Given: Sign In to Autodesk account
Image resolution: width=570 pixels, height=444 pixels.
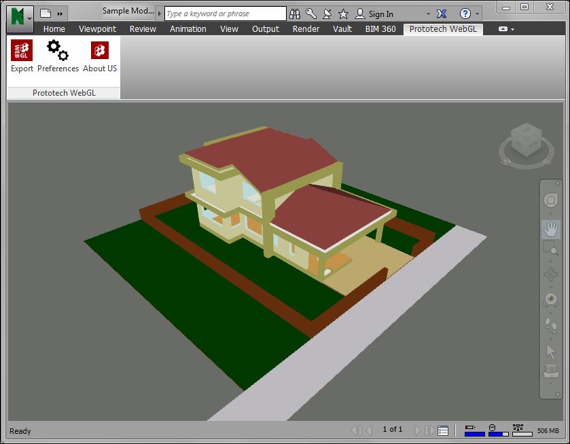Looking at the screenshot, I should pos(374,14).
